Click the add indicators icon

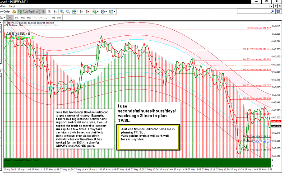click(94, 12)
